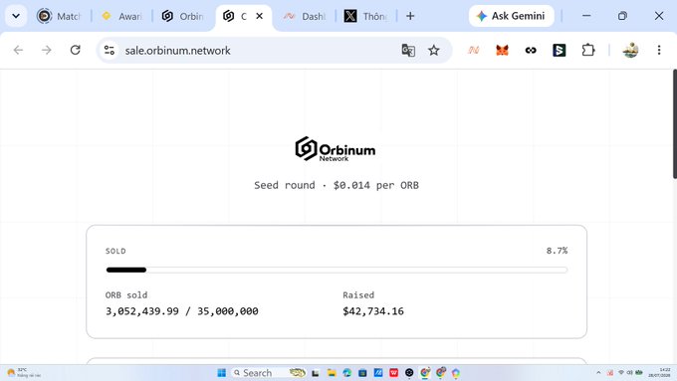Click the sold progress bar
Image resolution: width=677 pixels, height=381 pixels.
pyautogui.click(x=337, y=271)
